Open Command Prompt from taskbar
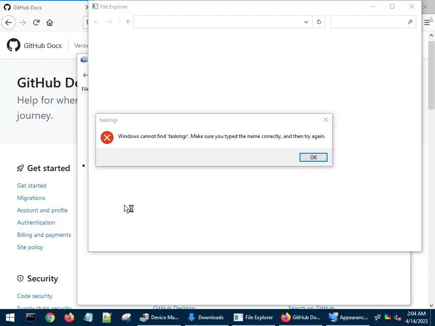The image size is (435, 326). coord(31,318)
